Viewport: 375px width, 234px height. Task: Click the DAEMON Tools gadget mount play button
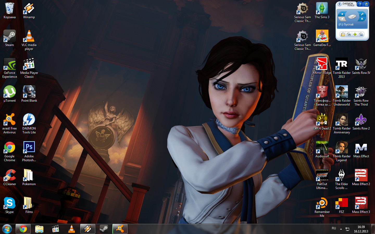342,14
